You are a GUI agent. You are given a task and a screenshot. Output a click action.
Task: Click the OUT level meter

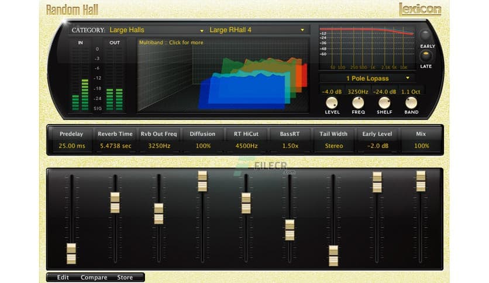(x=115, y=78)
